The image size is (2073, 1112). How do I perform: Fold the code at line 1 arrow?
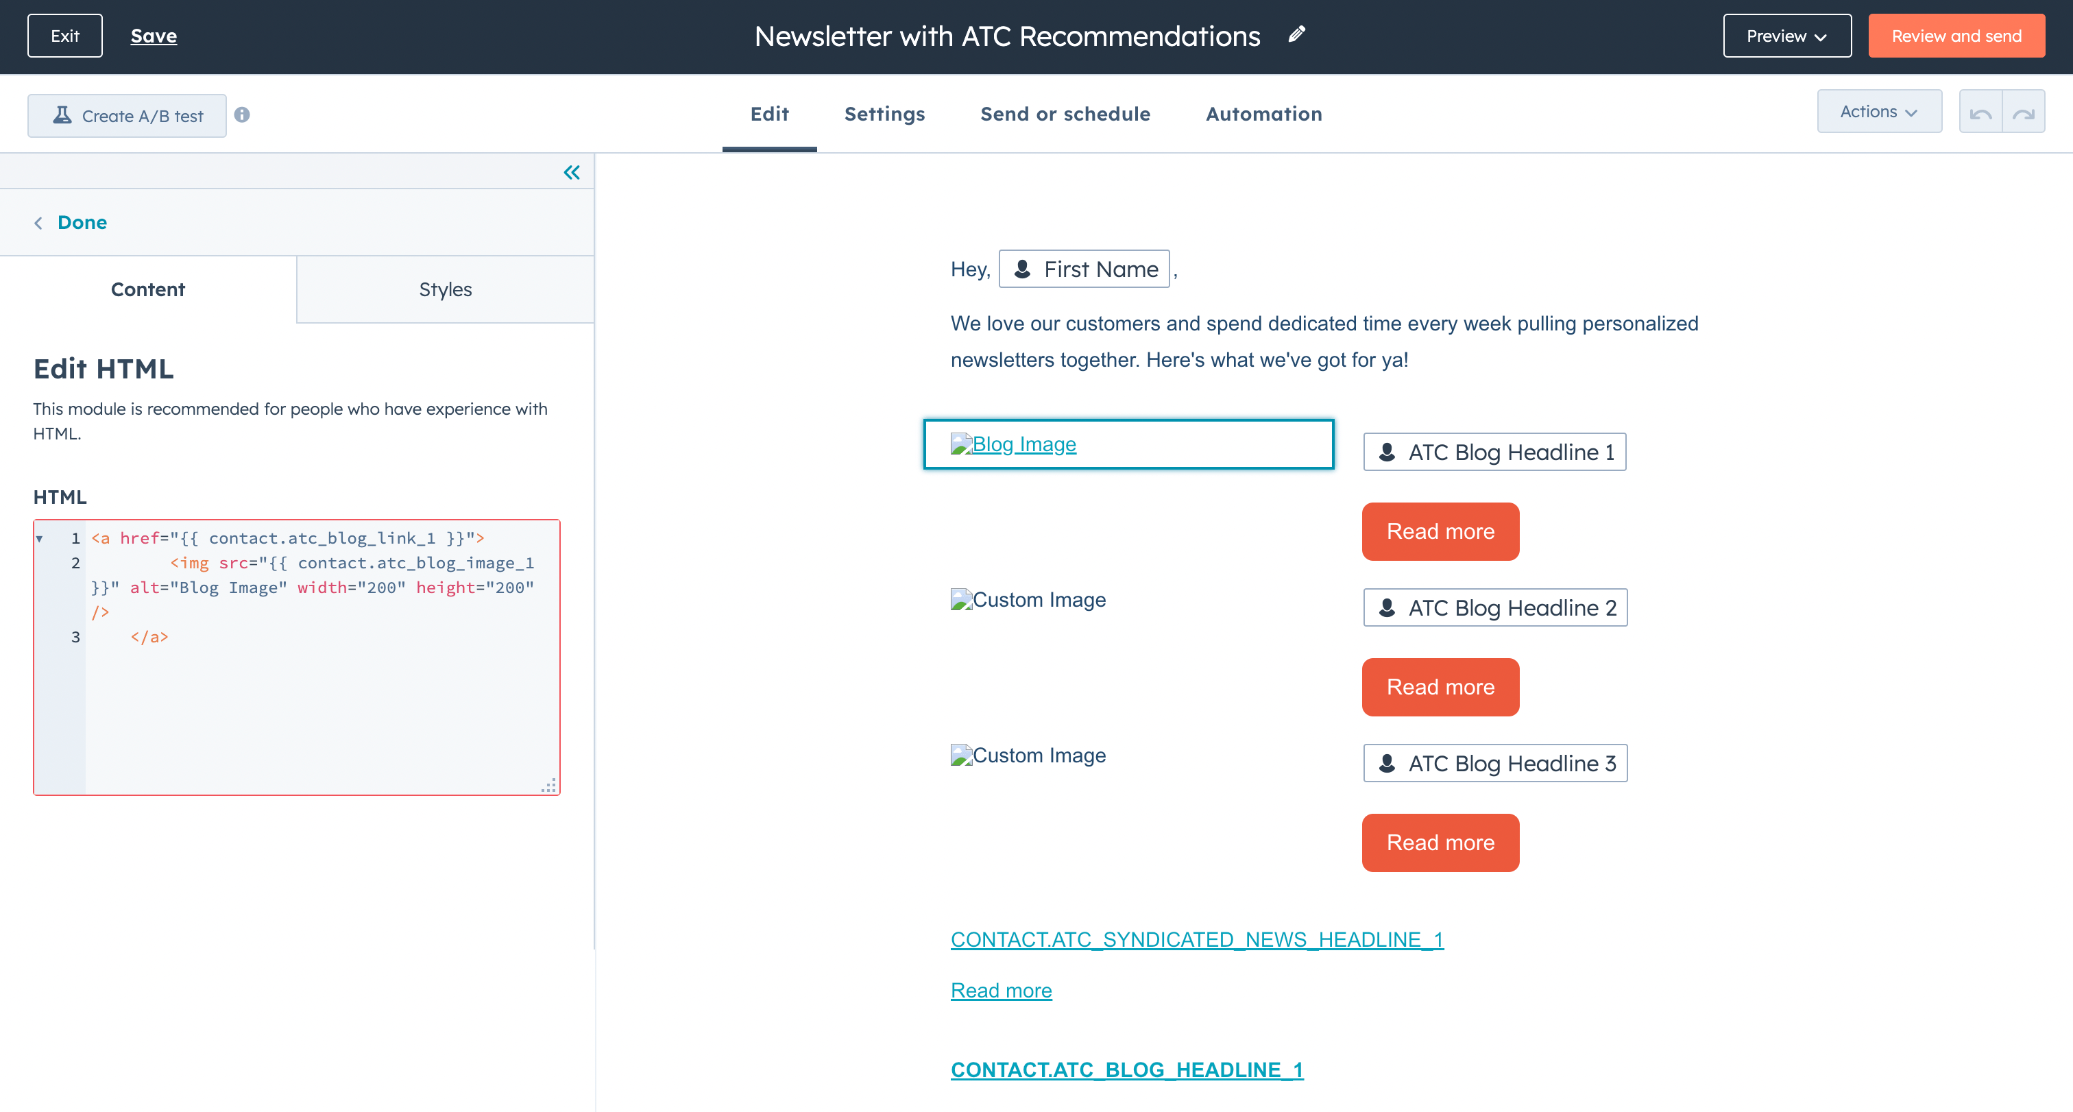pos(40,538)
